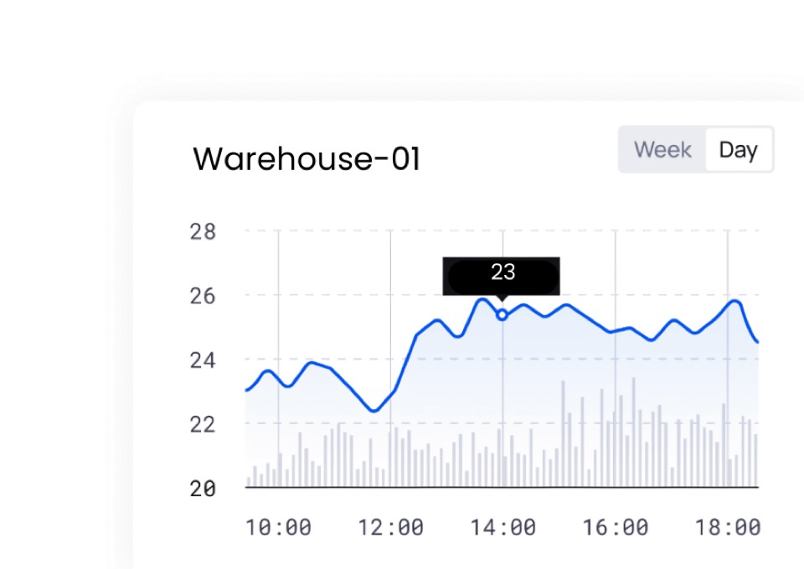Click the 10:00 x-axis label
The width and height of the screenshot is (804, 569).
tap(278, 527)
